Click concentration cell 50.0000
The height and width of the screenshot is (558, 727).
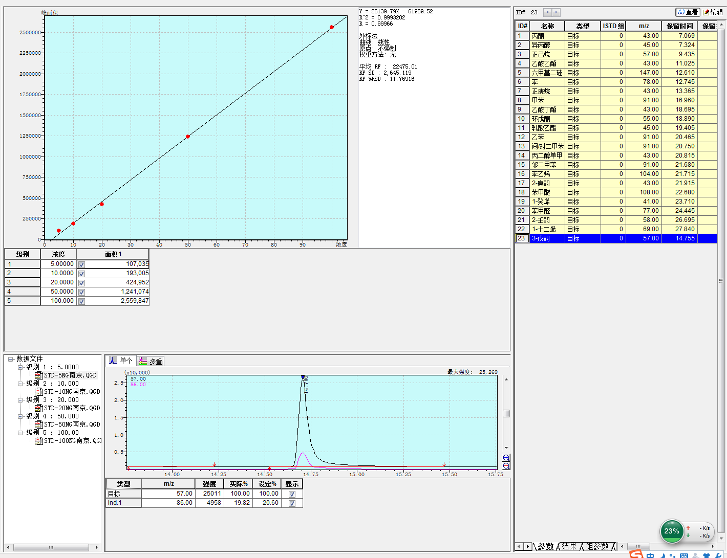pos(58,292)
